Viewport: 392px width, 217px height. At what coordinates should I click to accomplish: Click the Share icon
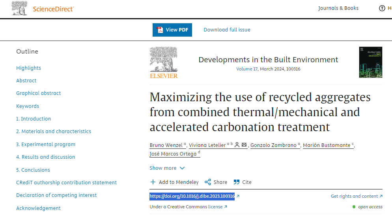pos(208,182)
